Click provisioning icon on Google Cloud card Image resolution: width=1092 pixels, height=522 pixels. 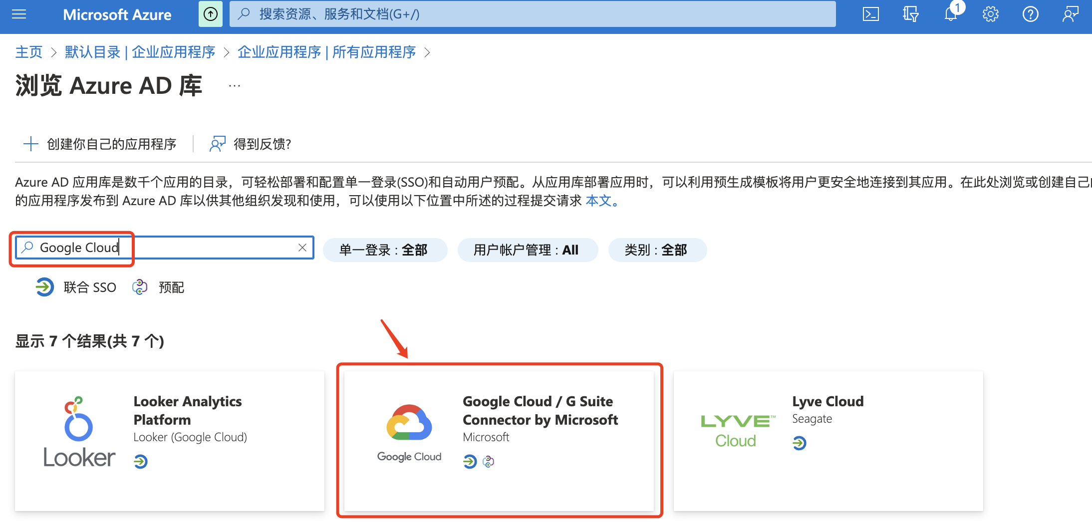(489, 462)
